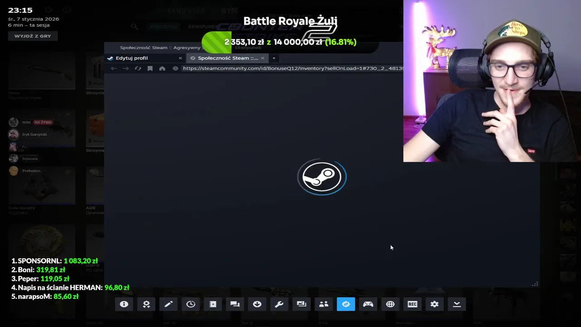
Task: Open the downloads arrow icon
Action: [257, 304]
